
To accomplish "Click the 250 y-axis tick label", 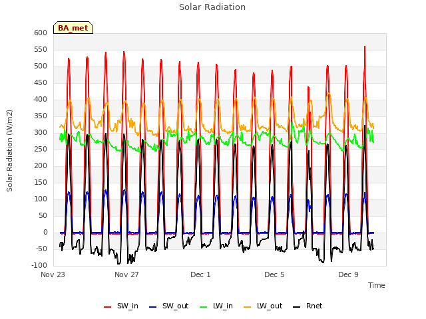I will 41,149.
